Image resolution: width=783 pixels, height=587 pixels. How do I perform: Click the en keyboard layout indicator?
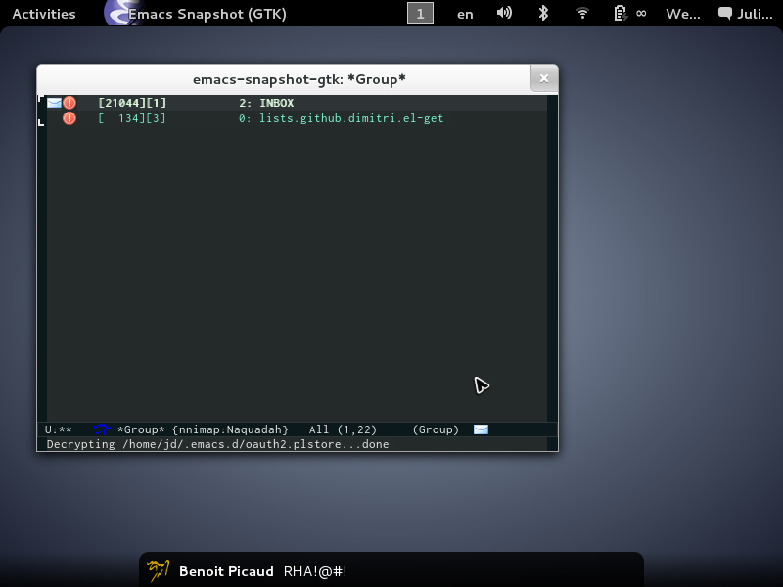(464, 13)
